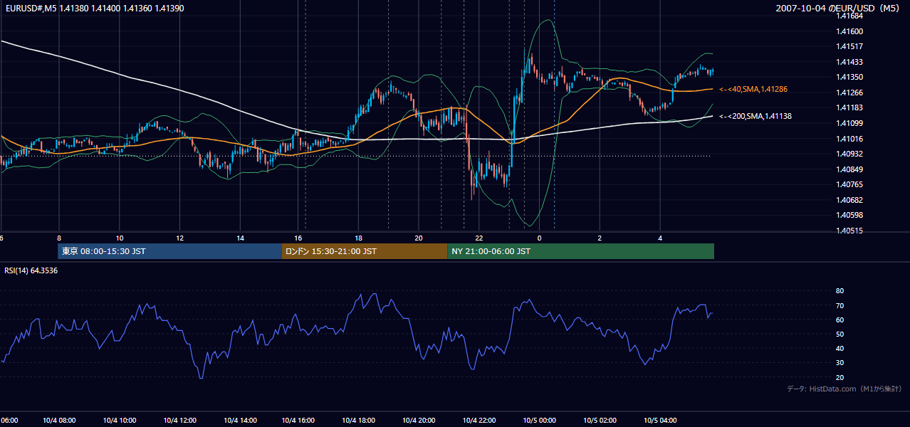Click the 10/4 14:00 bottom time label
The width and height of the screenshot is (910, 427).
(240, 421)
